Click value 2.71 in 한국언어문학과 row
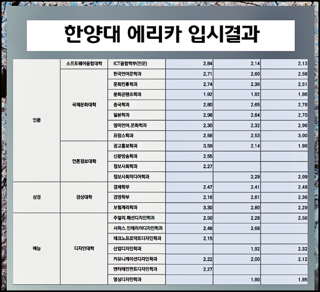The height and width of the screenshot is (292, 320). [x=208, y=74]
